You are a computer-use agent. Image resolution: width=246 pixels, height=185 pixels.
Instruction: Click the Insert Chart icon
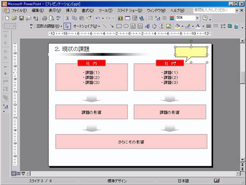[x=121, y=18]
